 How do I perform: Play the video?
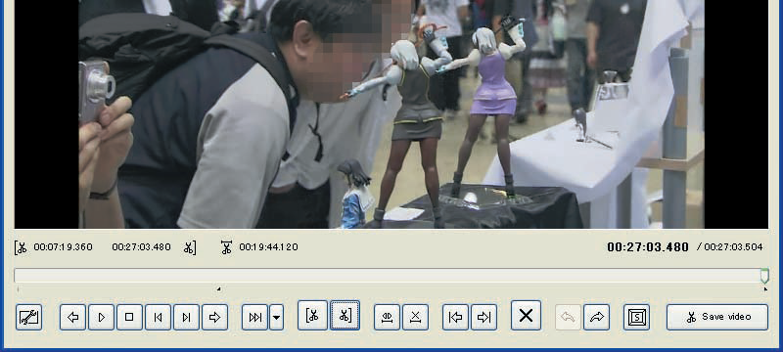click(102, 317)
